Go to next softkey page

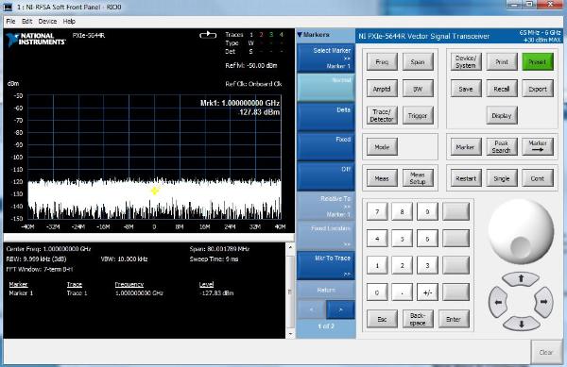tap(340, 309)
